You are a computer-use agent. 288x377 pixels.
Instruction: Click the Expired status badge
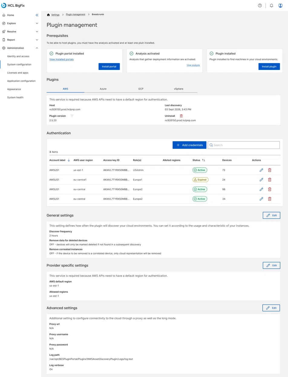tap(200, 180)
